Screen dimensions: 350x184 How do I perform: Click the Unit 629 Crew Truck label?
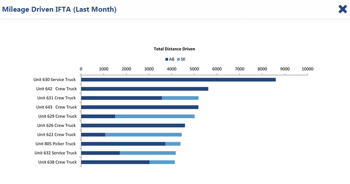pos(57,116)
